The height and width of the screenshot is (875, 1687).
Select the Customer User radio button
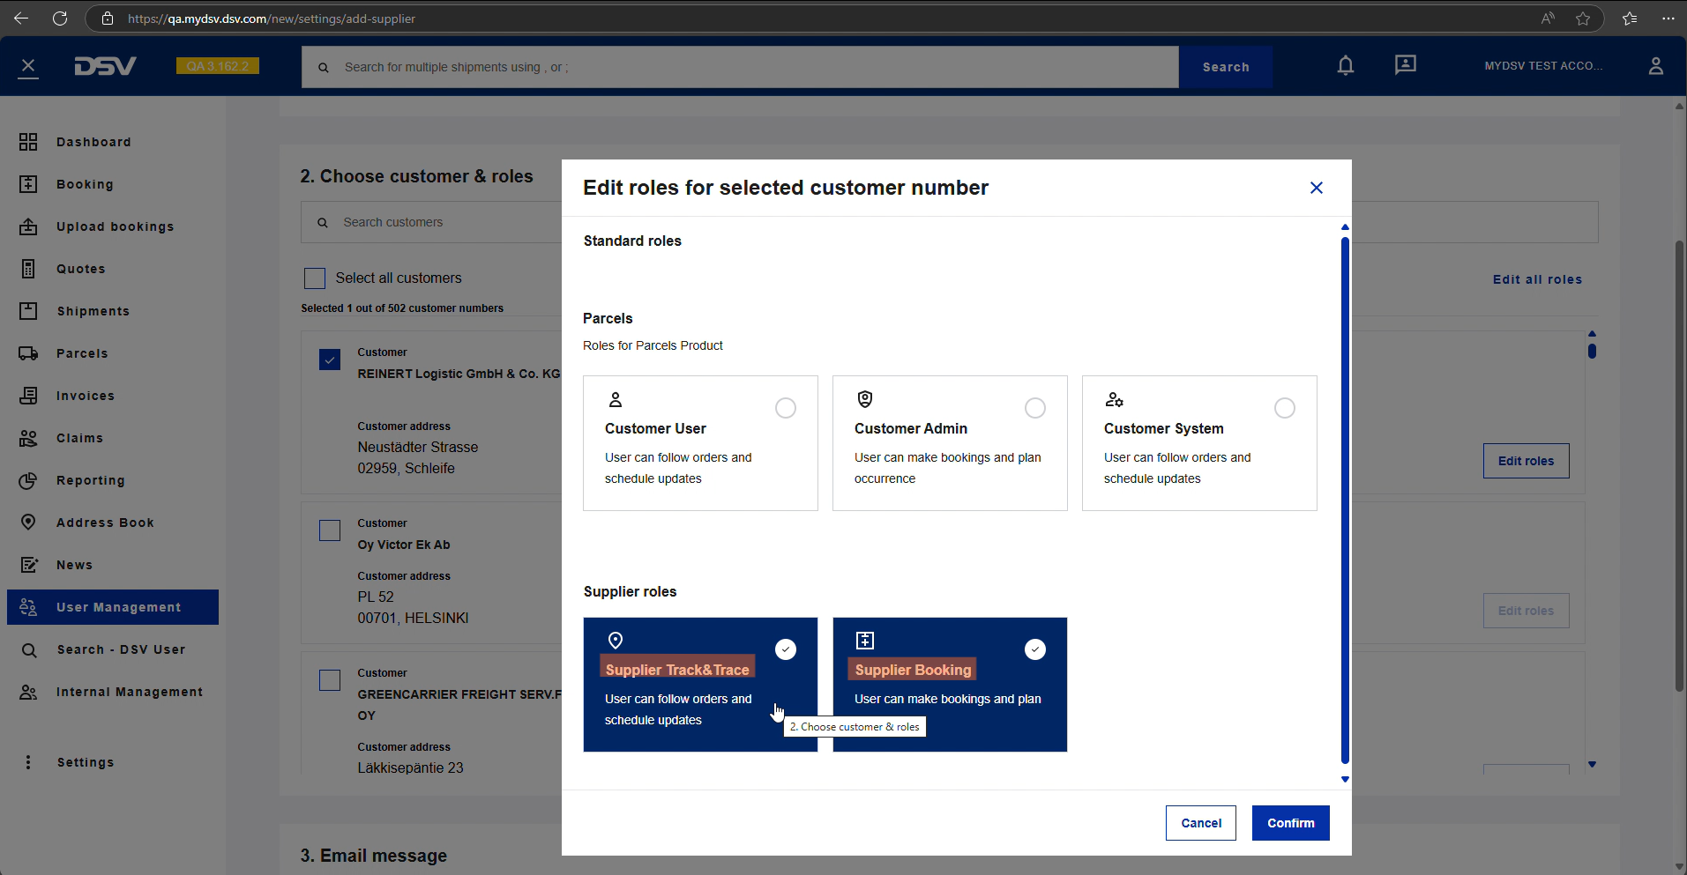coord(785,408)
